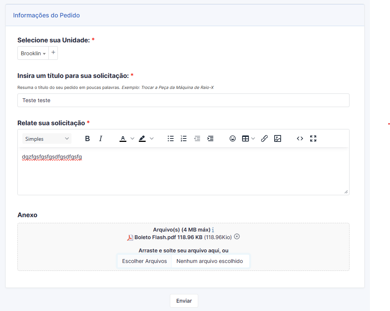The height and width of the screenshot is (311, 390).
Task: Click the request title input field
Action: tap(183, 100)
